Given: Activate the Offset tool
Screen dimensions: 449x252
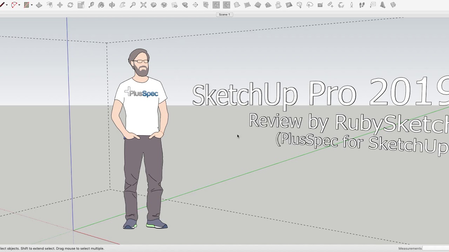Looking at the screenshot, I should (49, 5).
